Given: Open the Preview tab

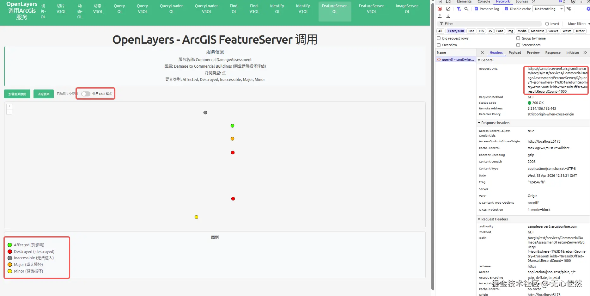Looking at the screenshot, I should 533,52.
